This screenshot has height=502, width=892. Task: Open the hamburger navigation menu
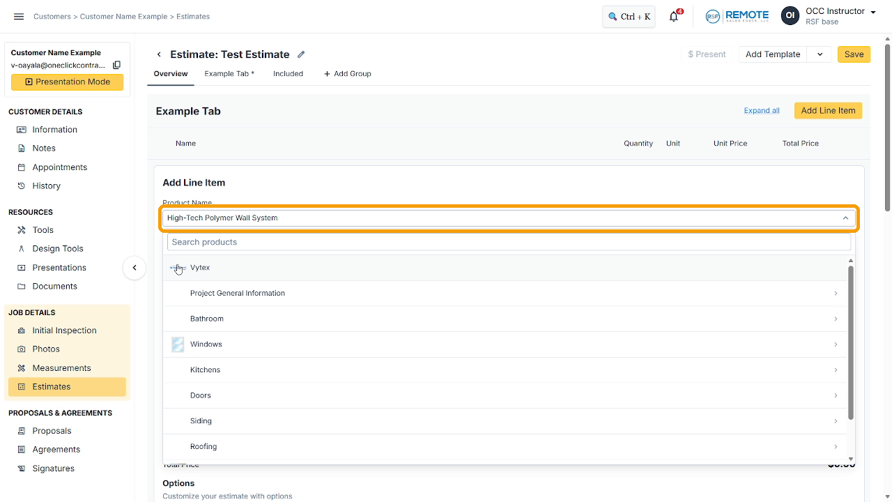point(19,17)
